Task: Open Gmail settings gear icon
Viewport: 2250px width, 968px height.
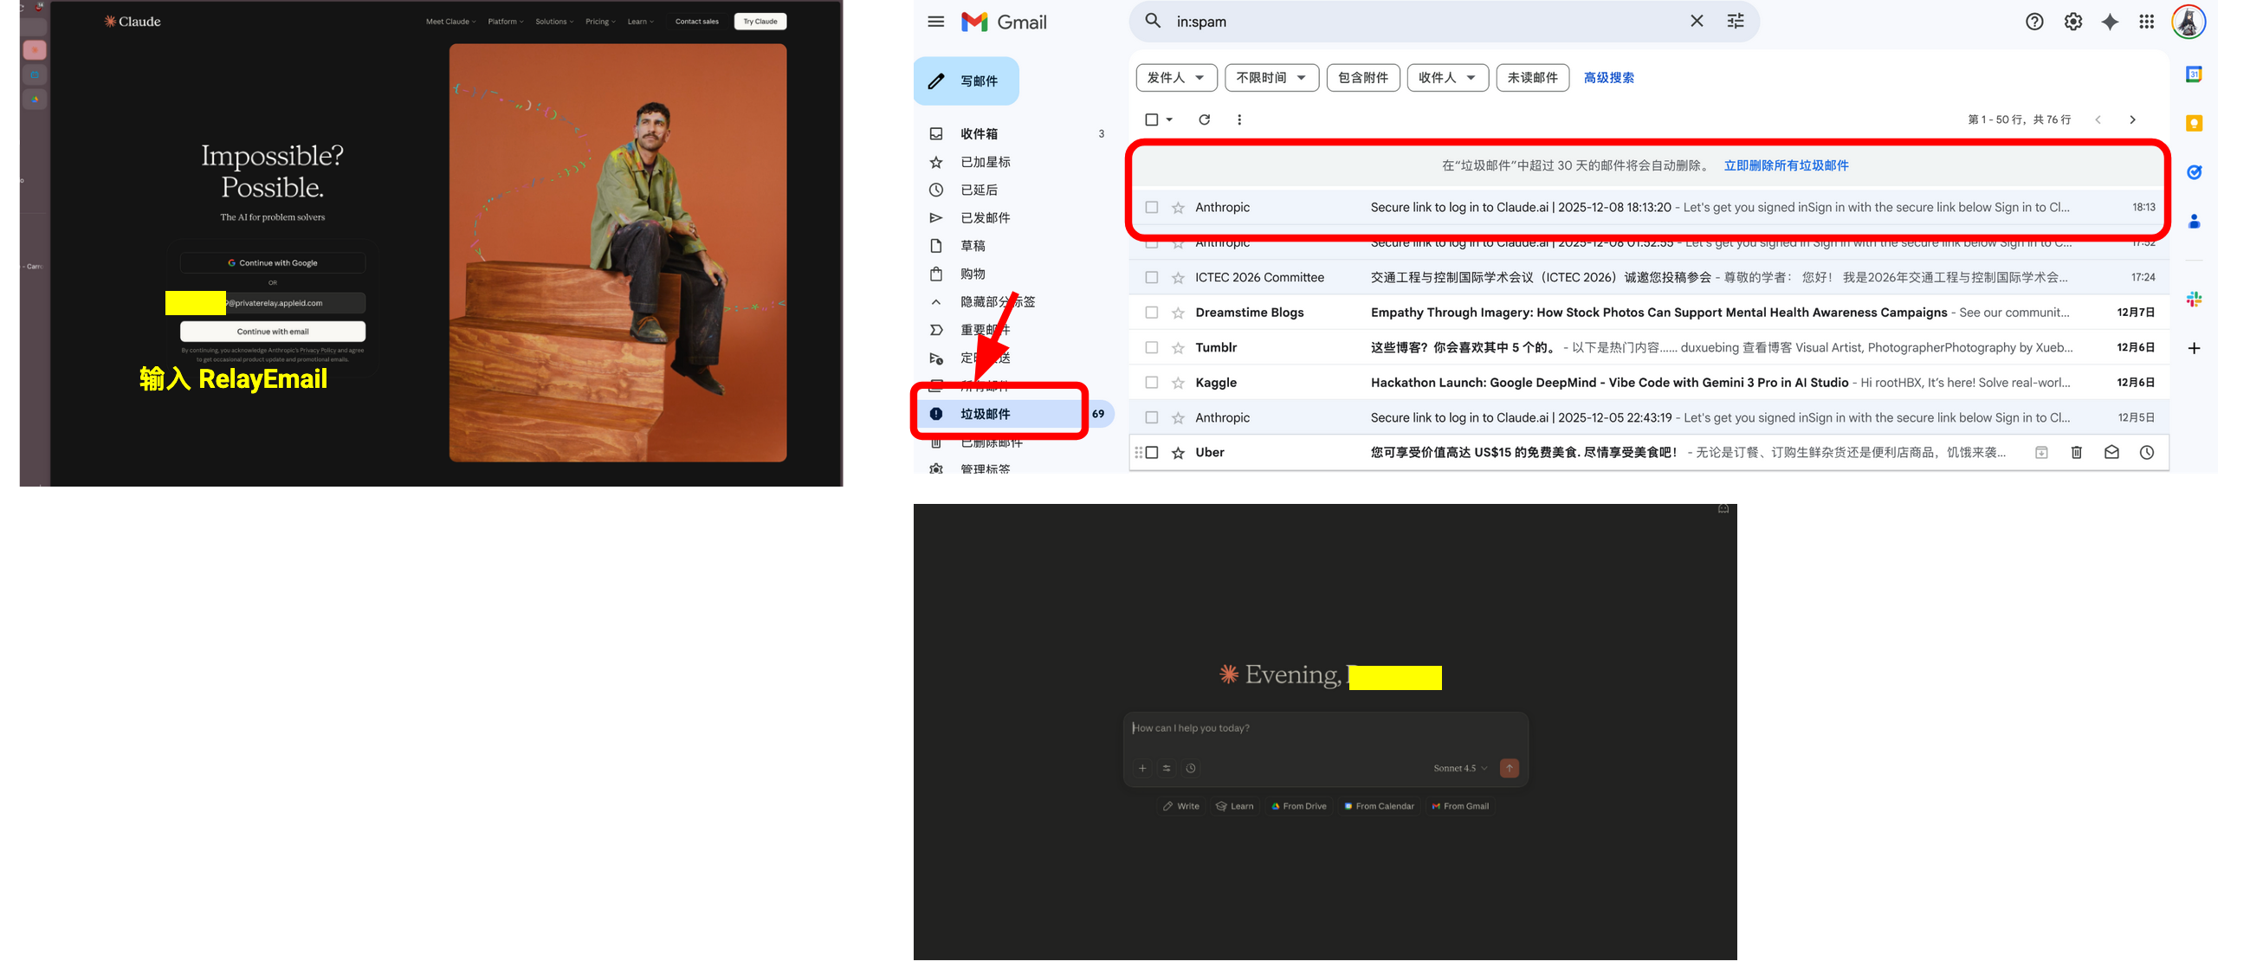Action: [x=2072, y=22]
